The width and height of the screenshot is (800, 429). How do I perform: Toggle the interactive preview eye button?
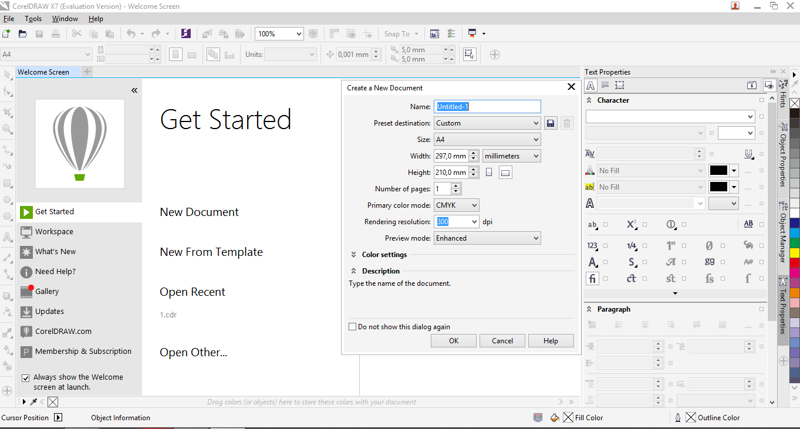click(x=769, y=85)
